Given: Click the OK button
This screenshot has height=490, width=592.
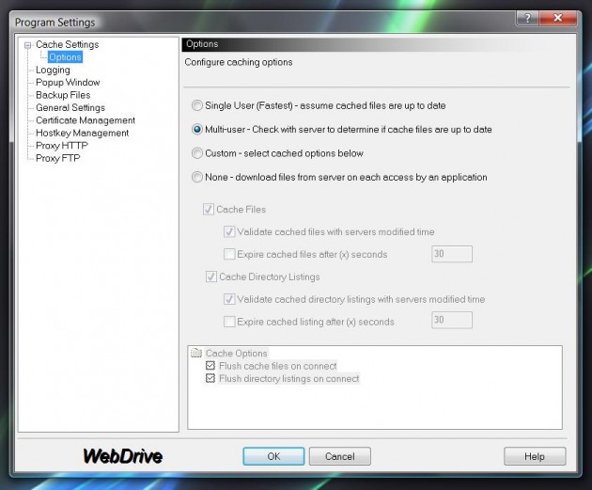Looking at the screenshot, I should [x=273, y=456].
